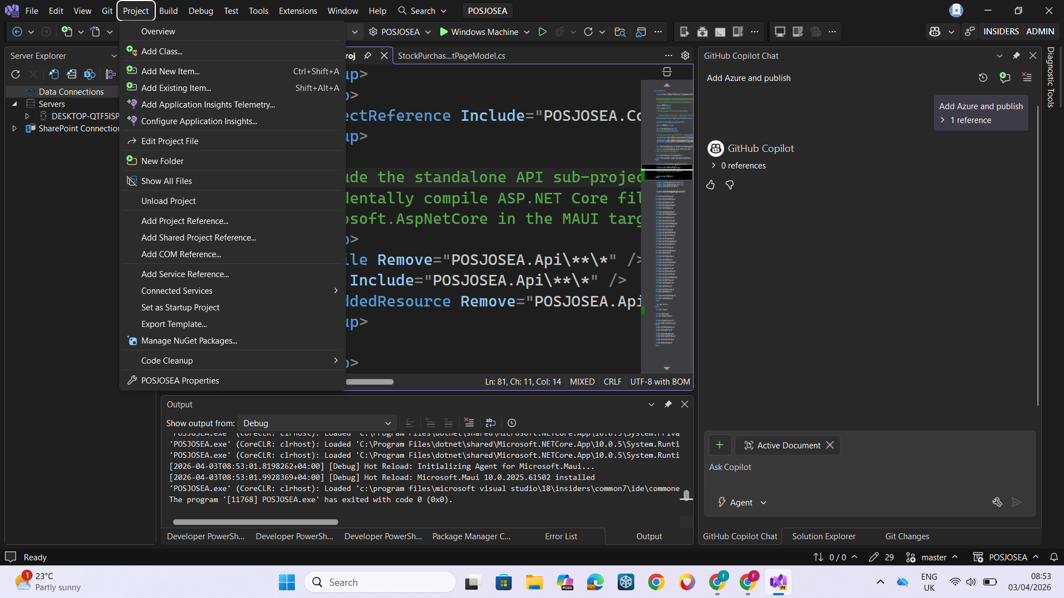
Task: Click the Output window horizontal scrollbar
Action: click(x=255, y=522)
